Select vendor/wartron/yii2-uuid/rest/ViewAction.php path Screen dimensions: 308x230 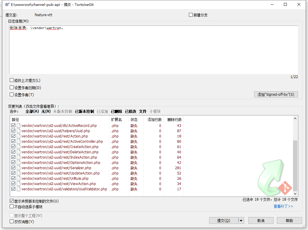click(x=59, y=184)
